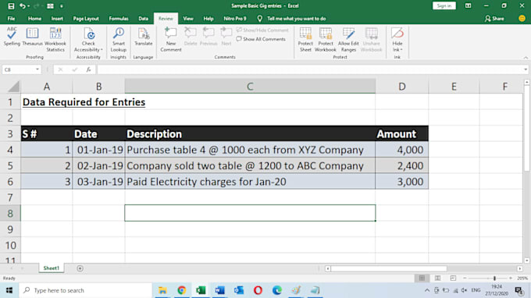Click 'Purchase table 4 @ 1000 each' cell
This screenshot has height=298, width=531.
coord(250,150)
